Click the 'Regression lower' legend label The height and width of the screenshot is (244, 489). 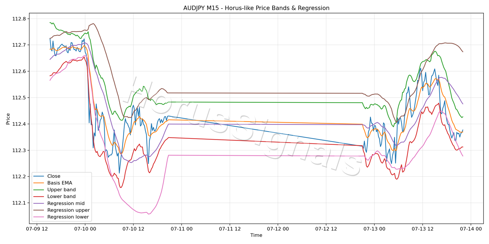[68, 217]
